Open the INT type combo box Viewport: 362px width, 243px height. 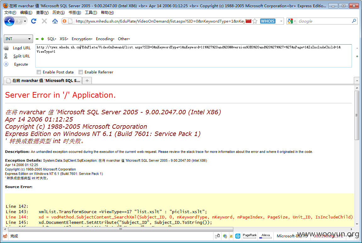18,39
